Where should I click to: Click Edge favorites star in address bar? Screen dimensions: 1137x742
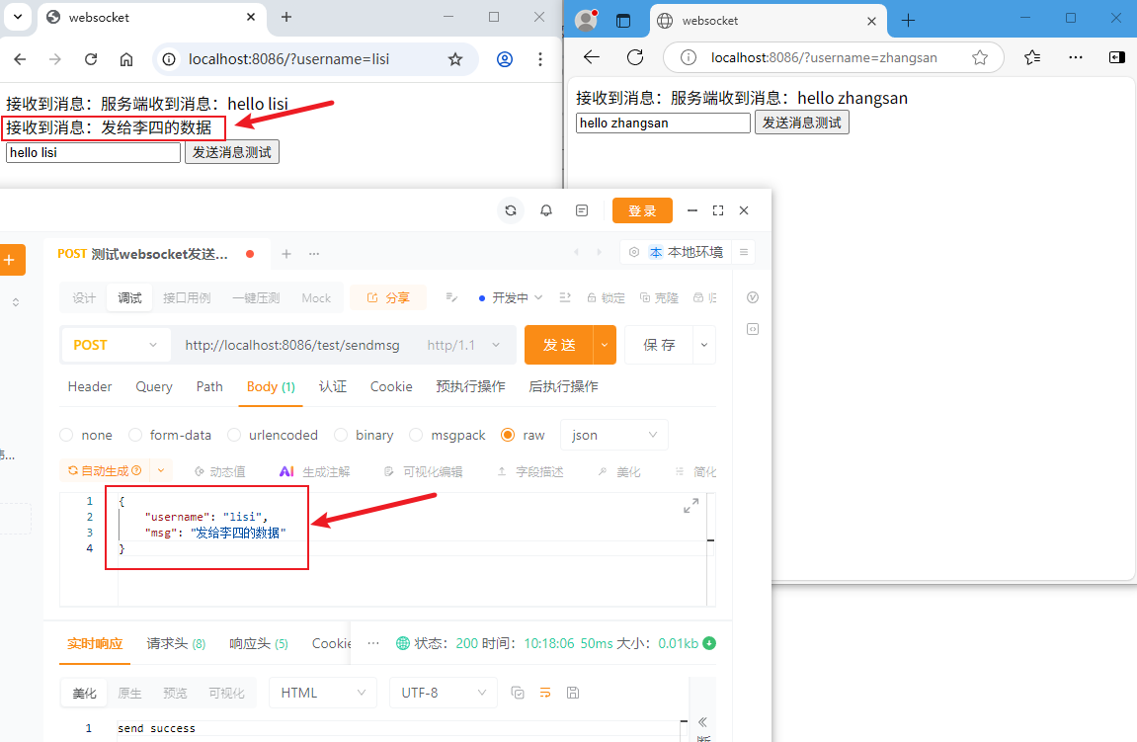point(980,57)
